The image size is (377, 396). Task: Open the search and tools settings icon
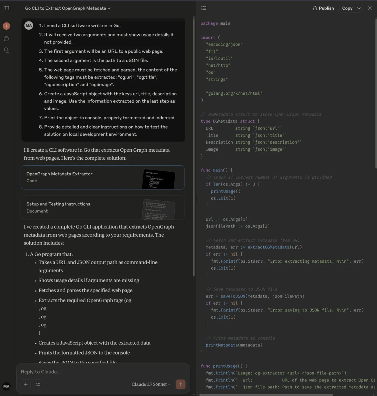click(38, 384)
